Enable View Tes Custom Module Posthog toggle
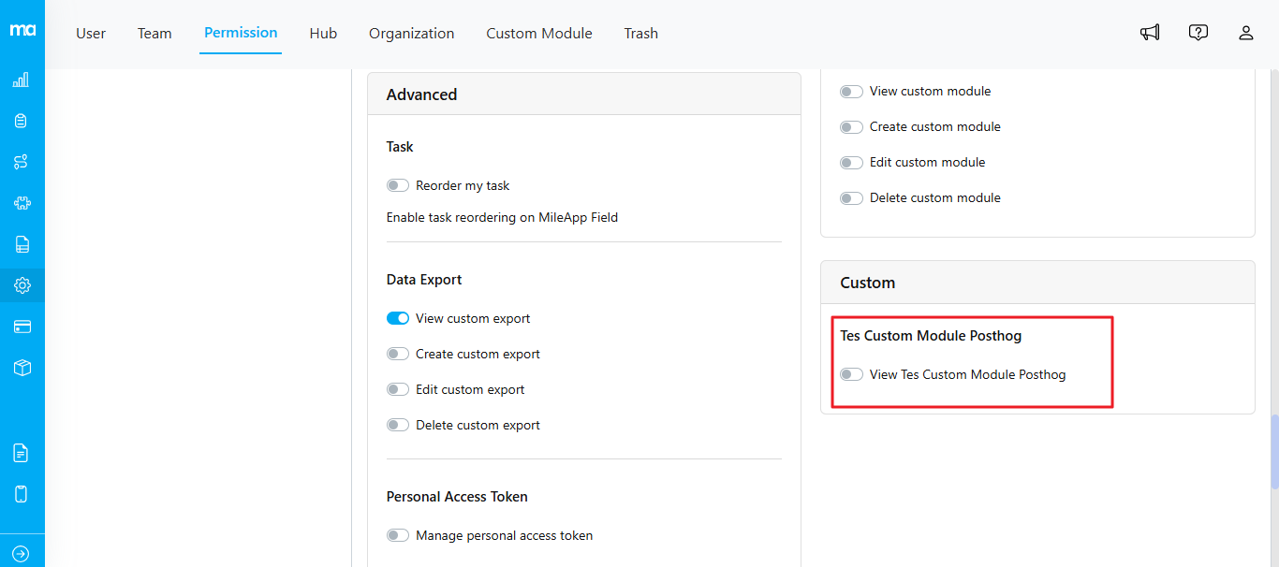 [x=851, y=374]
